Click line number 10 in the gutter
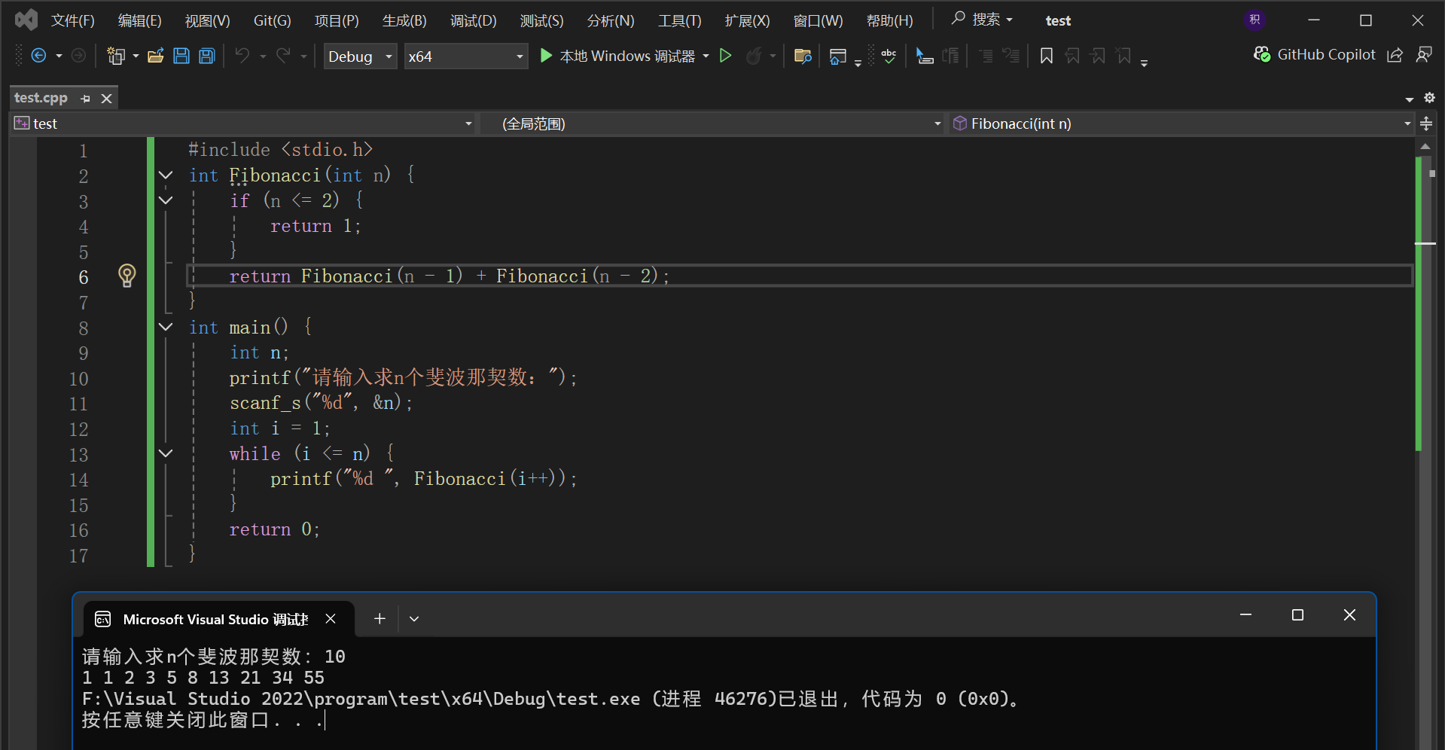 [79, 378]
